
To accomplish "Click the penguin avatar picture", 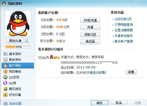I will (x=18, y=24).
